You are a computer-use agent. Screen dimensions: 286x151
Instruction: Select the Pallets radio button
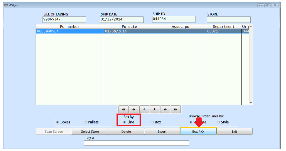tap(85, 122)
